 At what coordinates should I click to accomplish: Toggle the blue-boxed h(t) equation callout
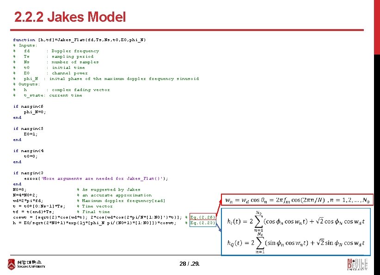point(296,230)
